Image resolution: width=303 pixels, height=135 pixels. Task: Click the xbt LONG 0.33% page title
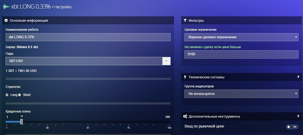[31, 7]
